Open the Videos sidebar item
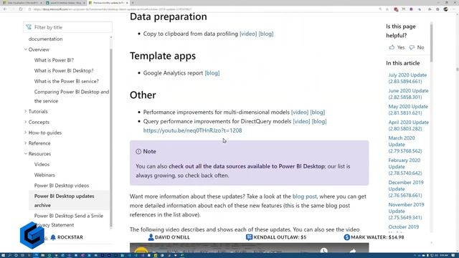Viewport: 459px width, 258px height. click(42, 164)
